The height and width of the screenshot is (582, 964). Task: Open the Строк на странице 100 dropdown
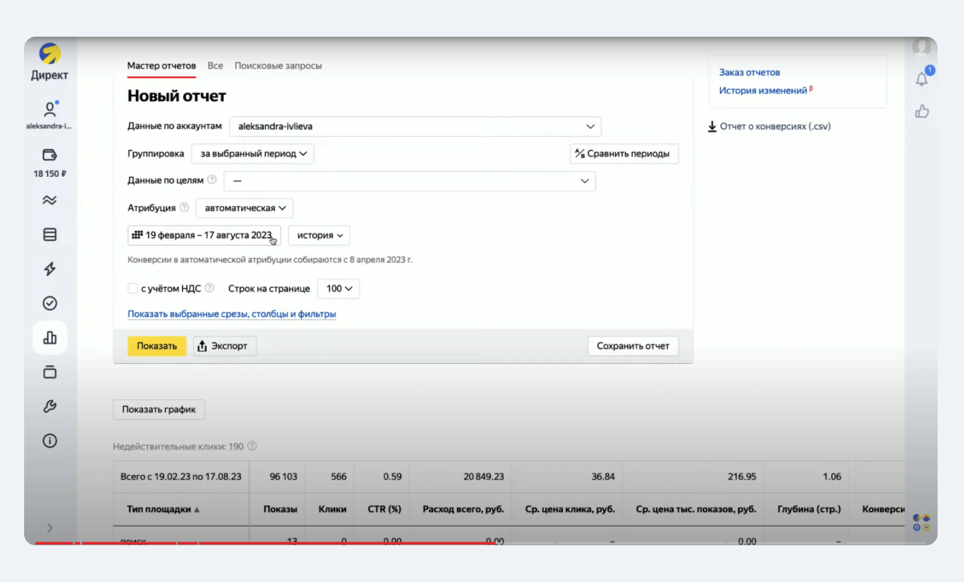tap(339, 289)
